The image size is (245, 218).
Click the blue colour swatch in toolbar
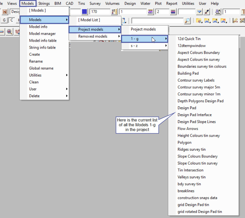tap(84, 12)
